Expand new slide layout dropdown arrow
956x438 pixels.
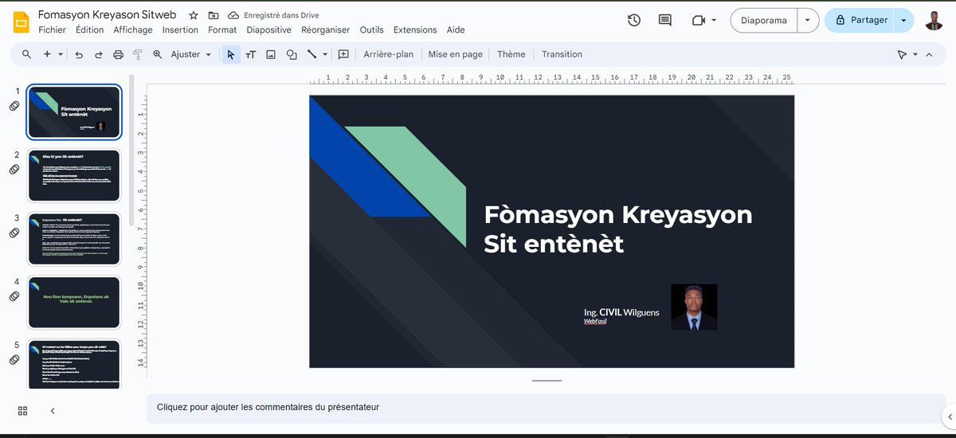[61, 54]
